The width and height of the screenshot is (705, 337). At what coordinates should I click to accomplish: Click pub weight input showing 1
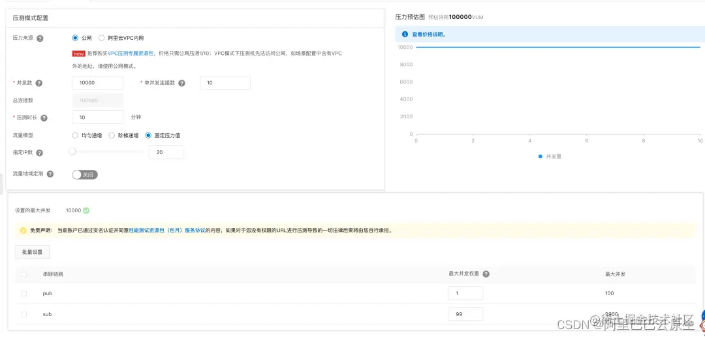[x=466, y=293]
